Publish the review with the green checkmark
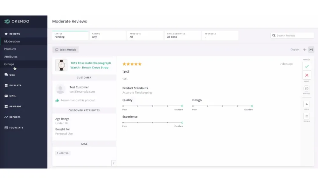This screenshot has height=184, width=318. click(x=307, y=66)
